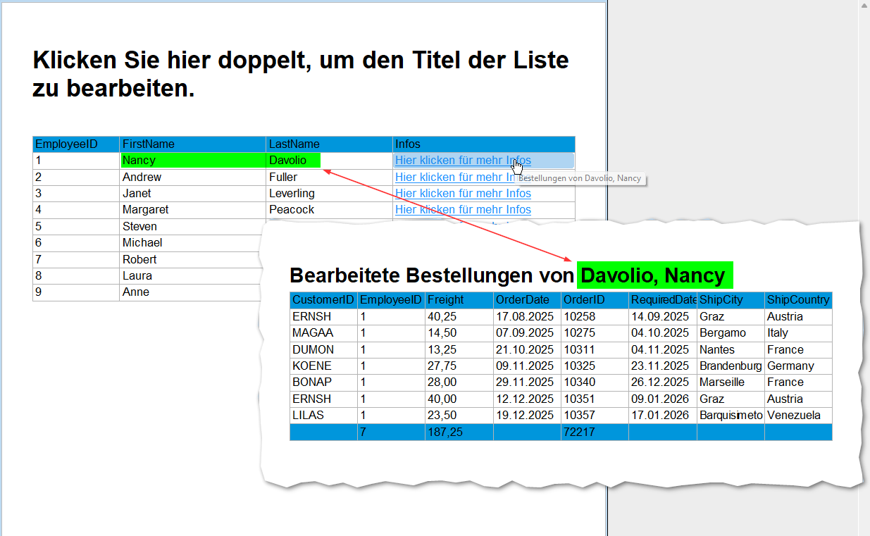Select the OrderDate column header
870x536 pixels.
[x=523, y=300]
